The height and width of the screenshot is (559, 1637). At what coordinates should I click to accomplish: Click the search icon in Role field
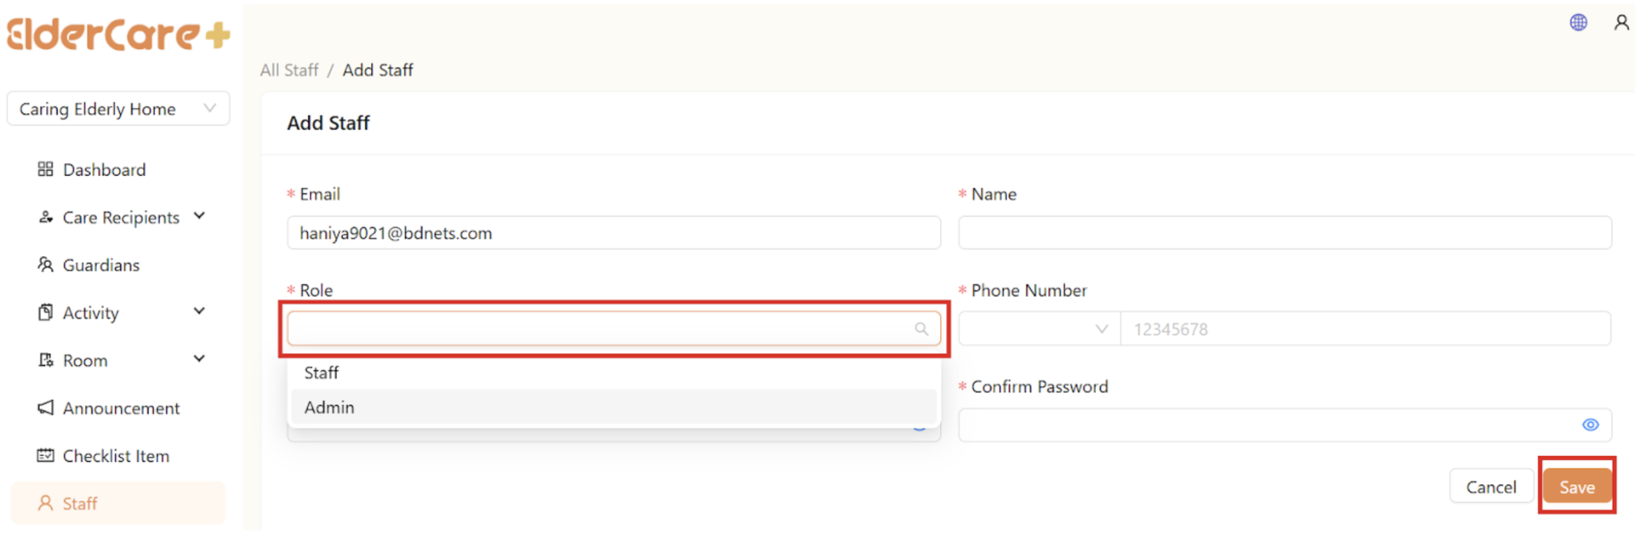(921, 329)
